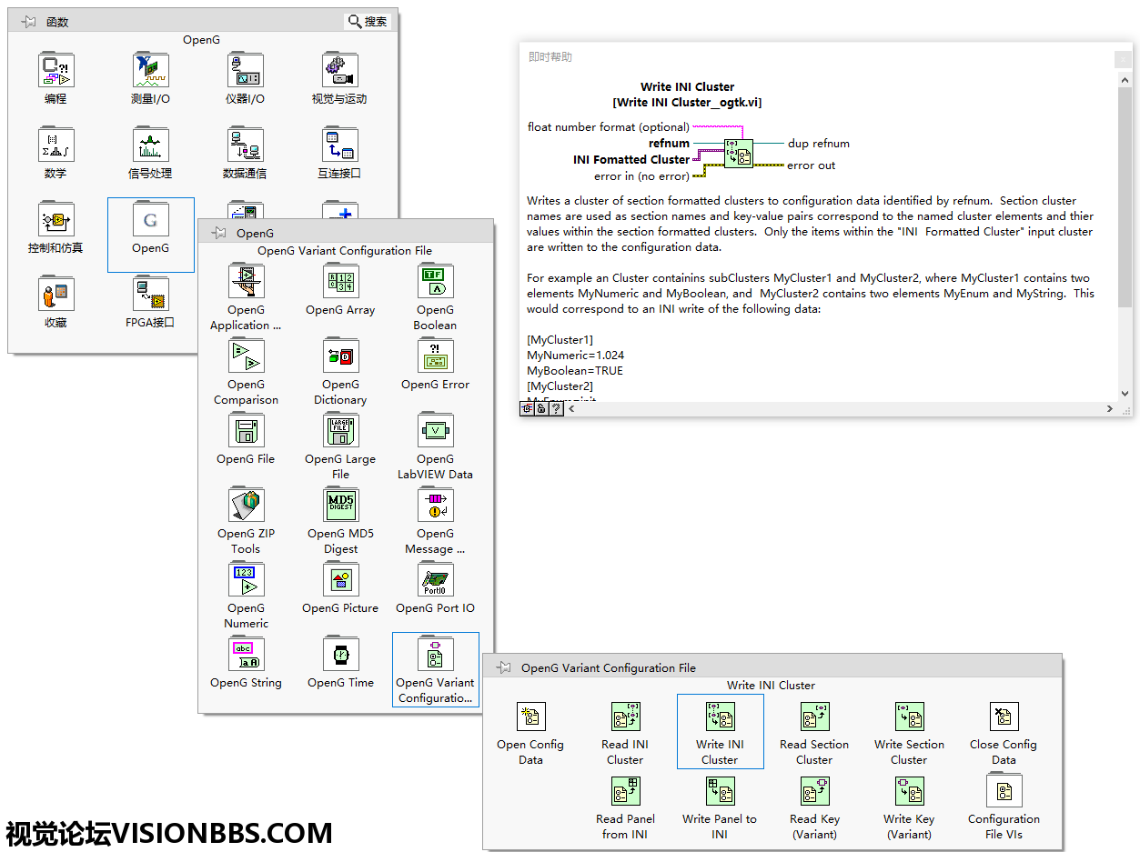Screen dimensions: 1140x852
Task: Toggle show optional terminals in help window
Action: click(527, 409)
